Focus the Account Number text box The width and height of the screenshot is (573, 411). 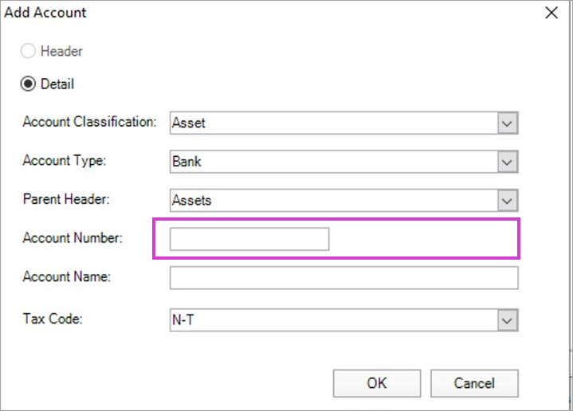[x=249, y=239]
